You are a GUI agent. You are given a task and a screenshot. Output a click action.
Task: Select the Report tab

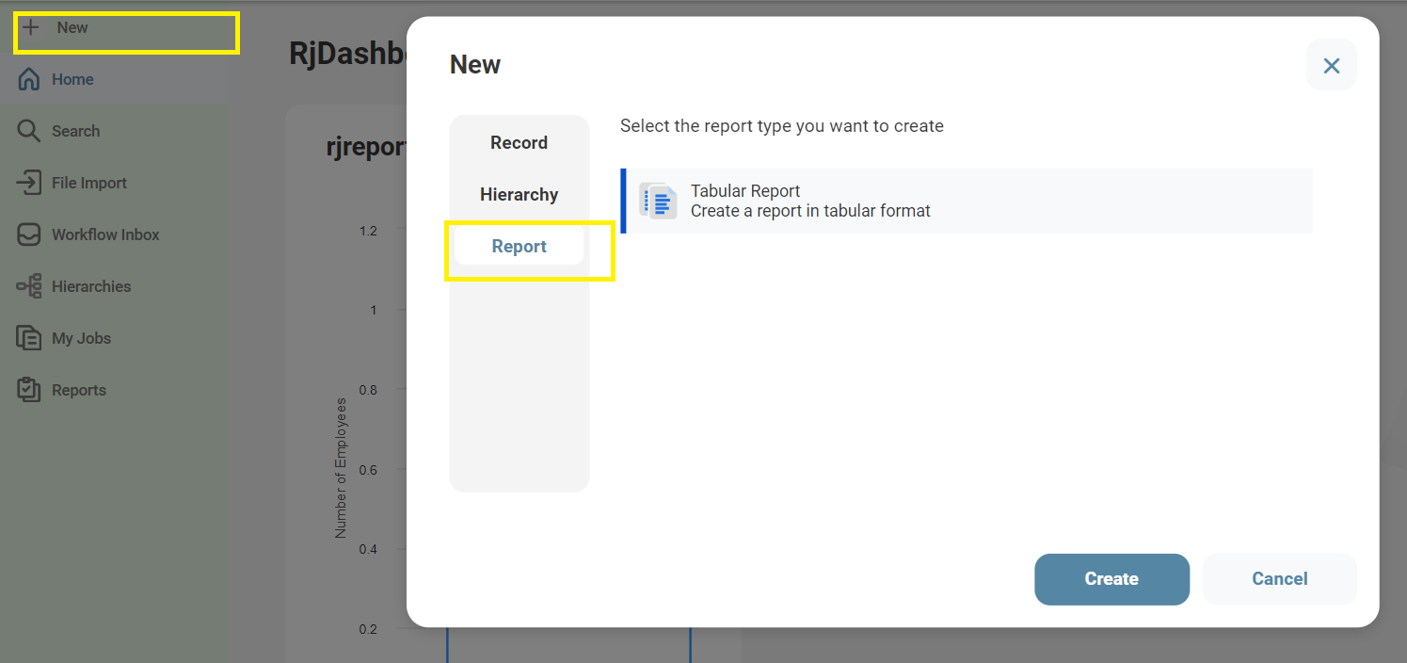[x=519, y=247]
